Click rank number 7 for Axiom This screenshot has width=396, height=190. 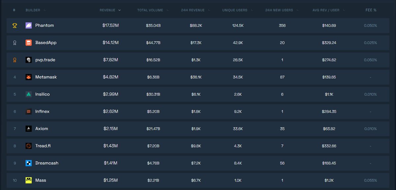(15, 129)
